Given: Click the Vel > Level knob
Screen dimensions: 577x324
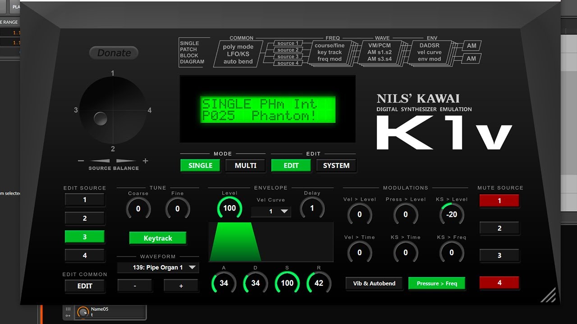Looking at the screenshot, I should pos(359,215).
